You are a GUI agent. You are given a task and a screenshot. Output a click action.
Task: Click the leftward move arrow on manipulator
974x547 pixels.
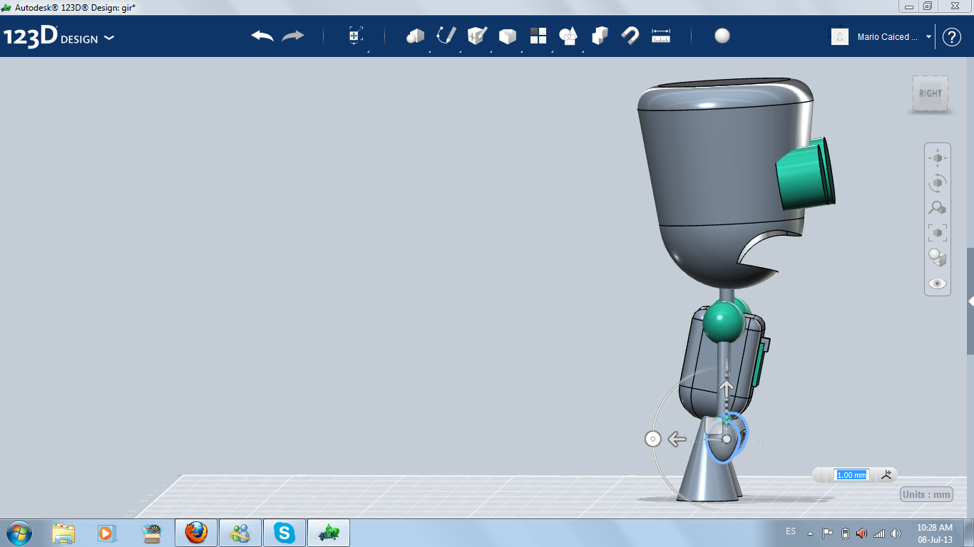pos(677,439)
